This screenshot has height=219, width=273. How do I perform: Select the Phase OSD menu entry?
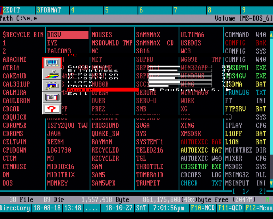click(80, 86)
